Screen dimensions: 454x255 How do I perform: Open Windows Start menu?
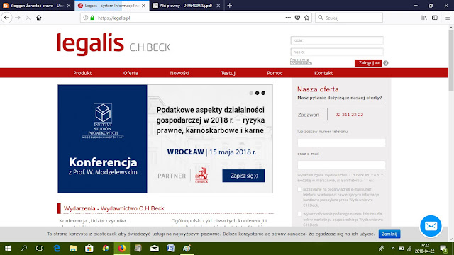pos(8,249)
